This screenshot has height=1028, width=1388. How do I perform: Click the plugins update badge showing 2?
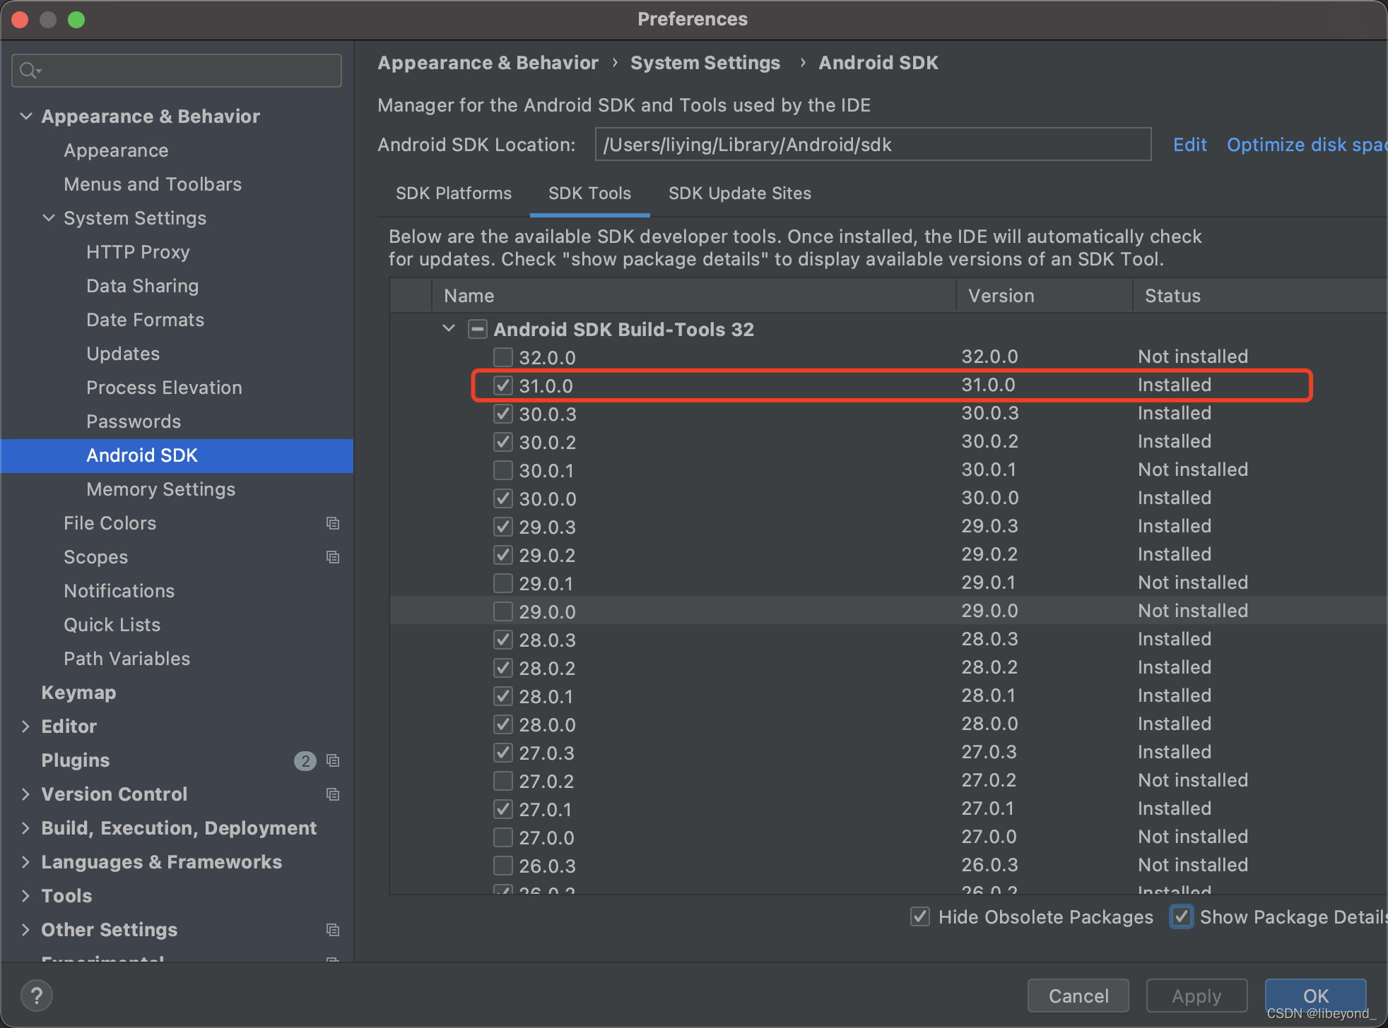(x=305, y=760)
